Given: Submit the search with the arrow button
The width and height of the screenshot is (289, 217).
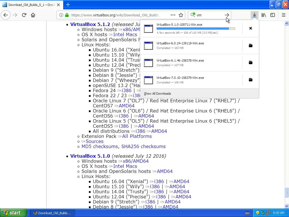Looking at the screenshot, I should pyautogui.click(x=227, y=15).
